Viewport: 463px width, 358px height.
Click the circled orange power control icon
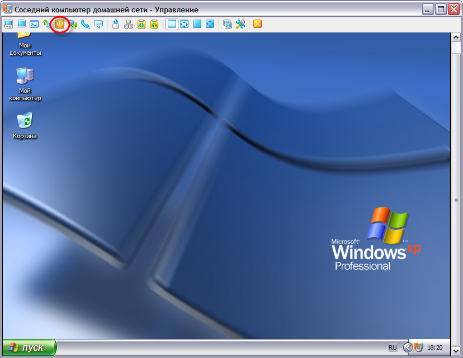[x=60, y=24]
